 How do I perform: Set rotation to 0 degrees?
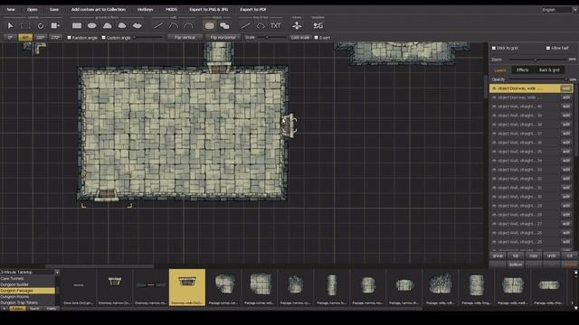tap(10, 38)
